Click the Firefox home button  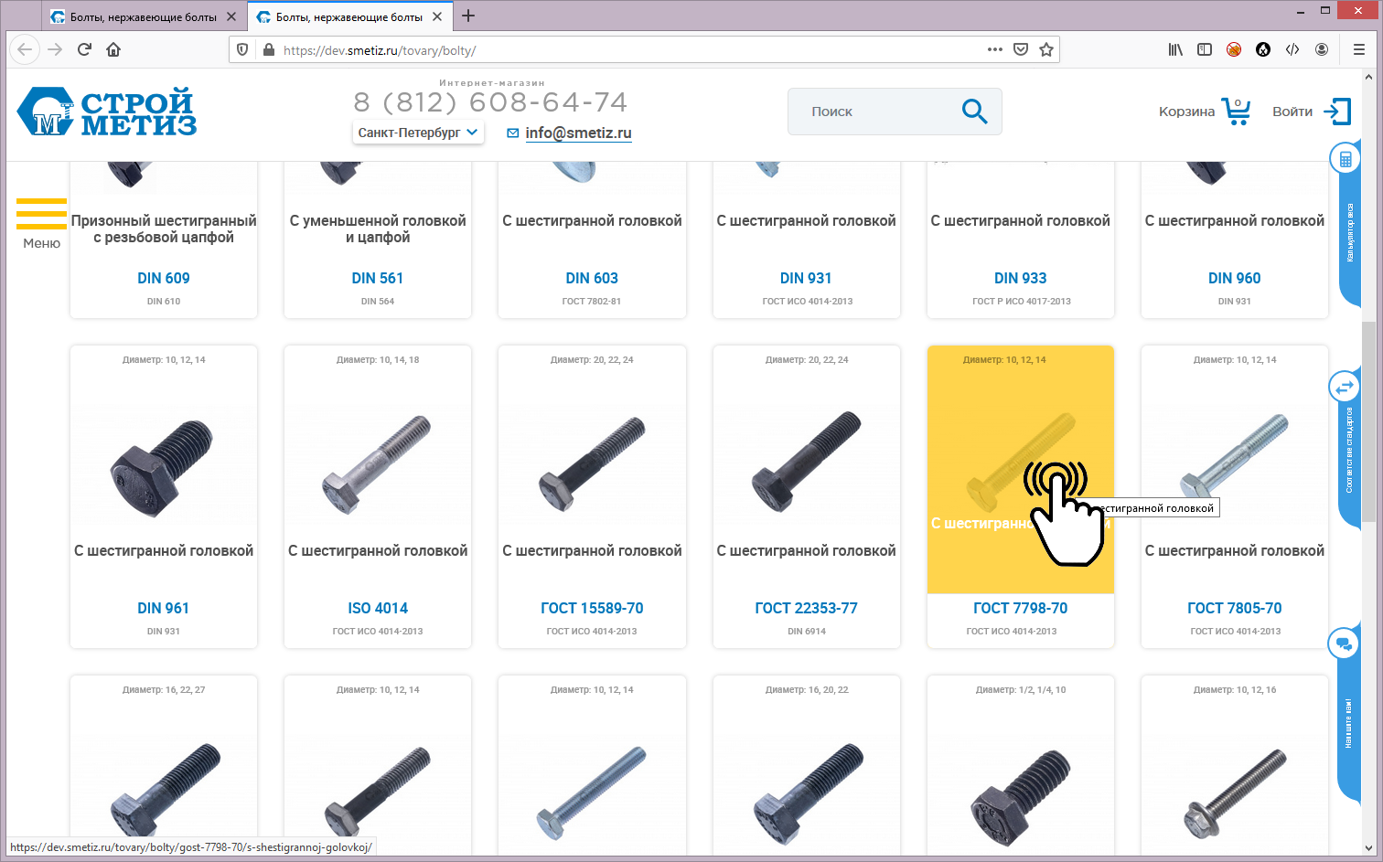coord(113,49)
